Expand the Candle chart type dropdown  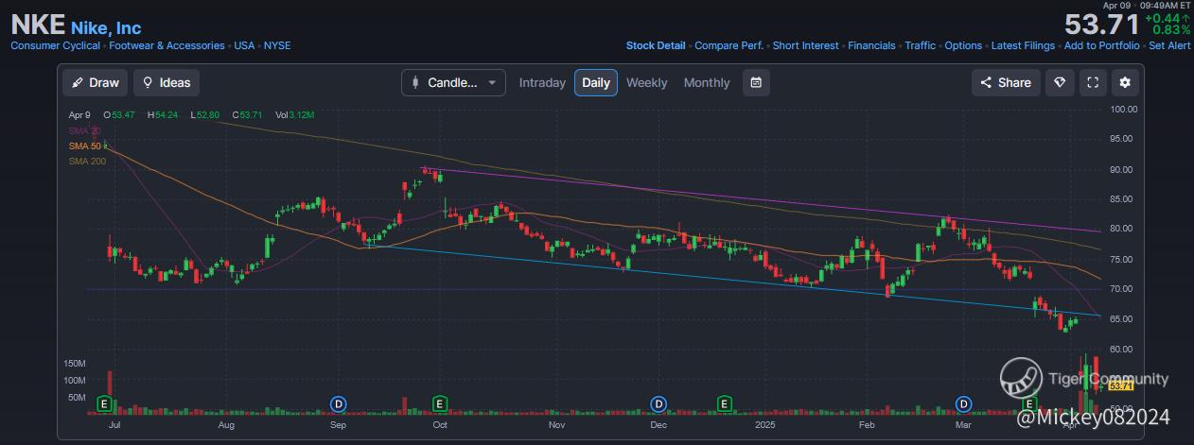(x=453, y=82)
